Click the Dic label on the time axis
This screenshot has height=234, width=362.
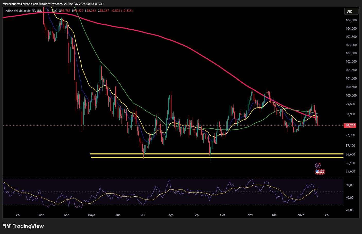point(274,215)
